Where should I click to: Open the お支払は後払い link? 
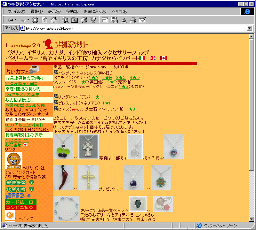tap(20, 100)
